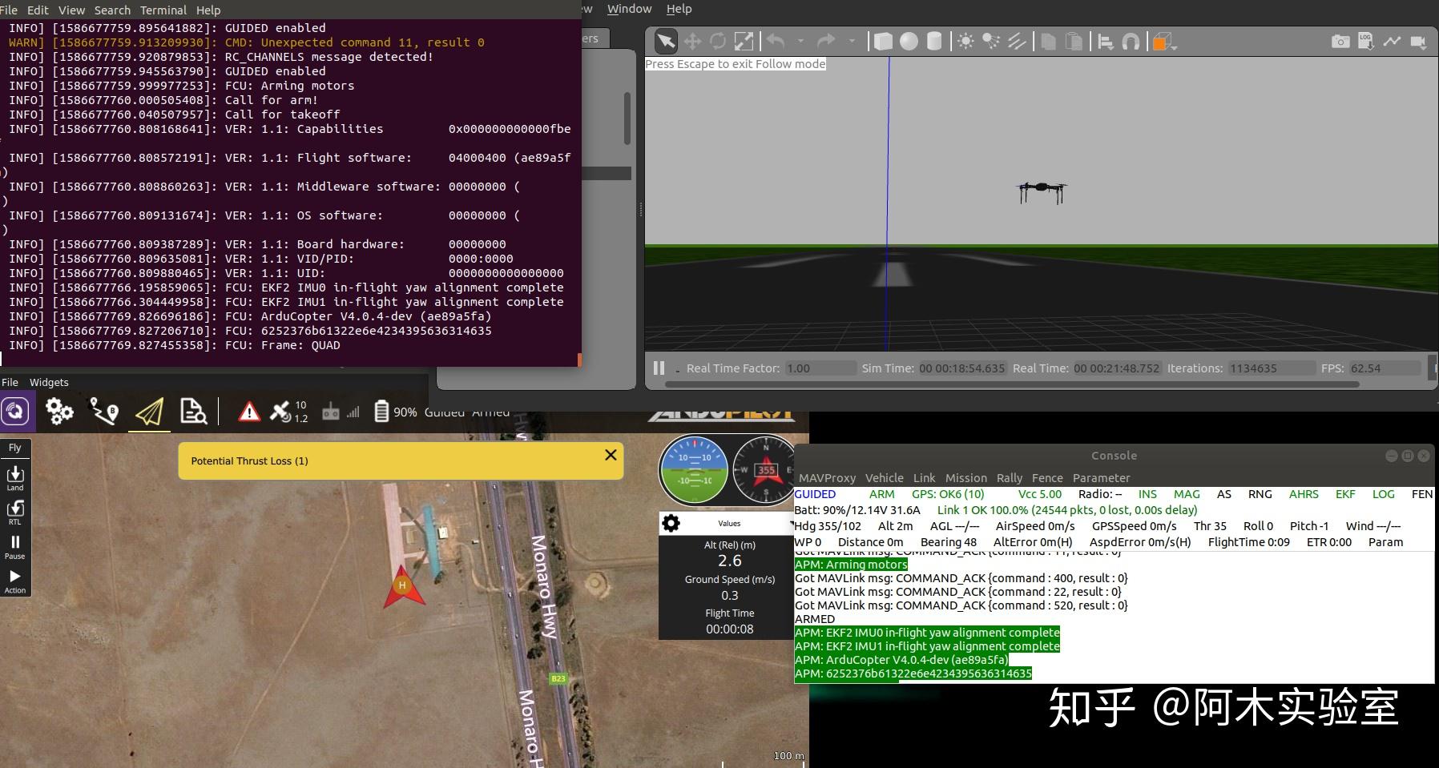Open the model editor dropdown beside the orange cube
Viewport: 1439px width, 768px height.
point(1172,48)
